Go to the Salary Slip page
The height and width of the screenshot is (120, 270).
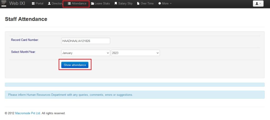(x=125, y=4)
